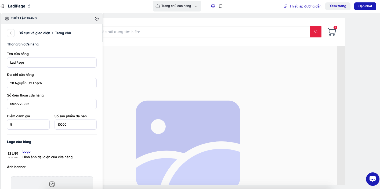
Task: Open the shopping cart icon
Action: (x=332, y=32)
